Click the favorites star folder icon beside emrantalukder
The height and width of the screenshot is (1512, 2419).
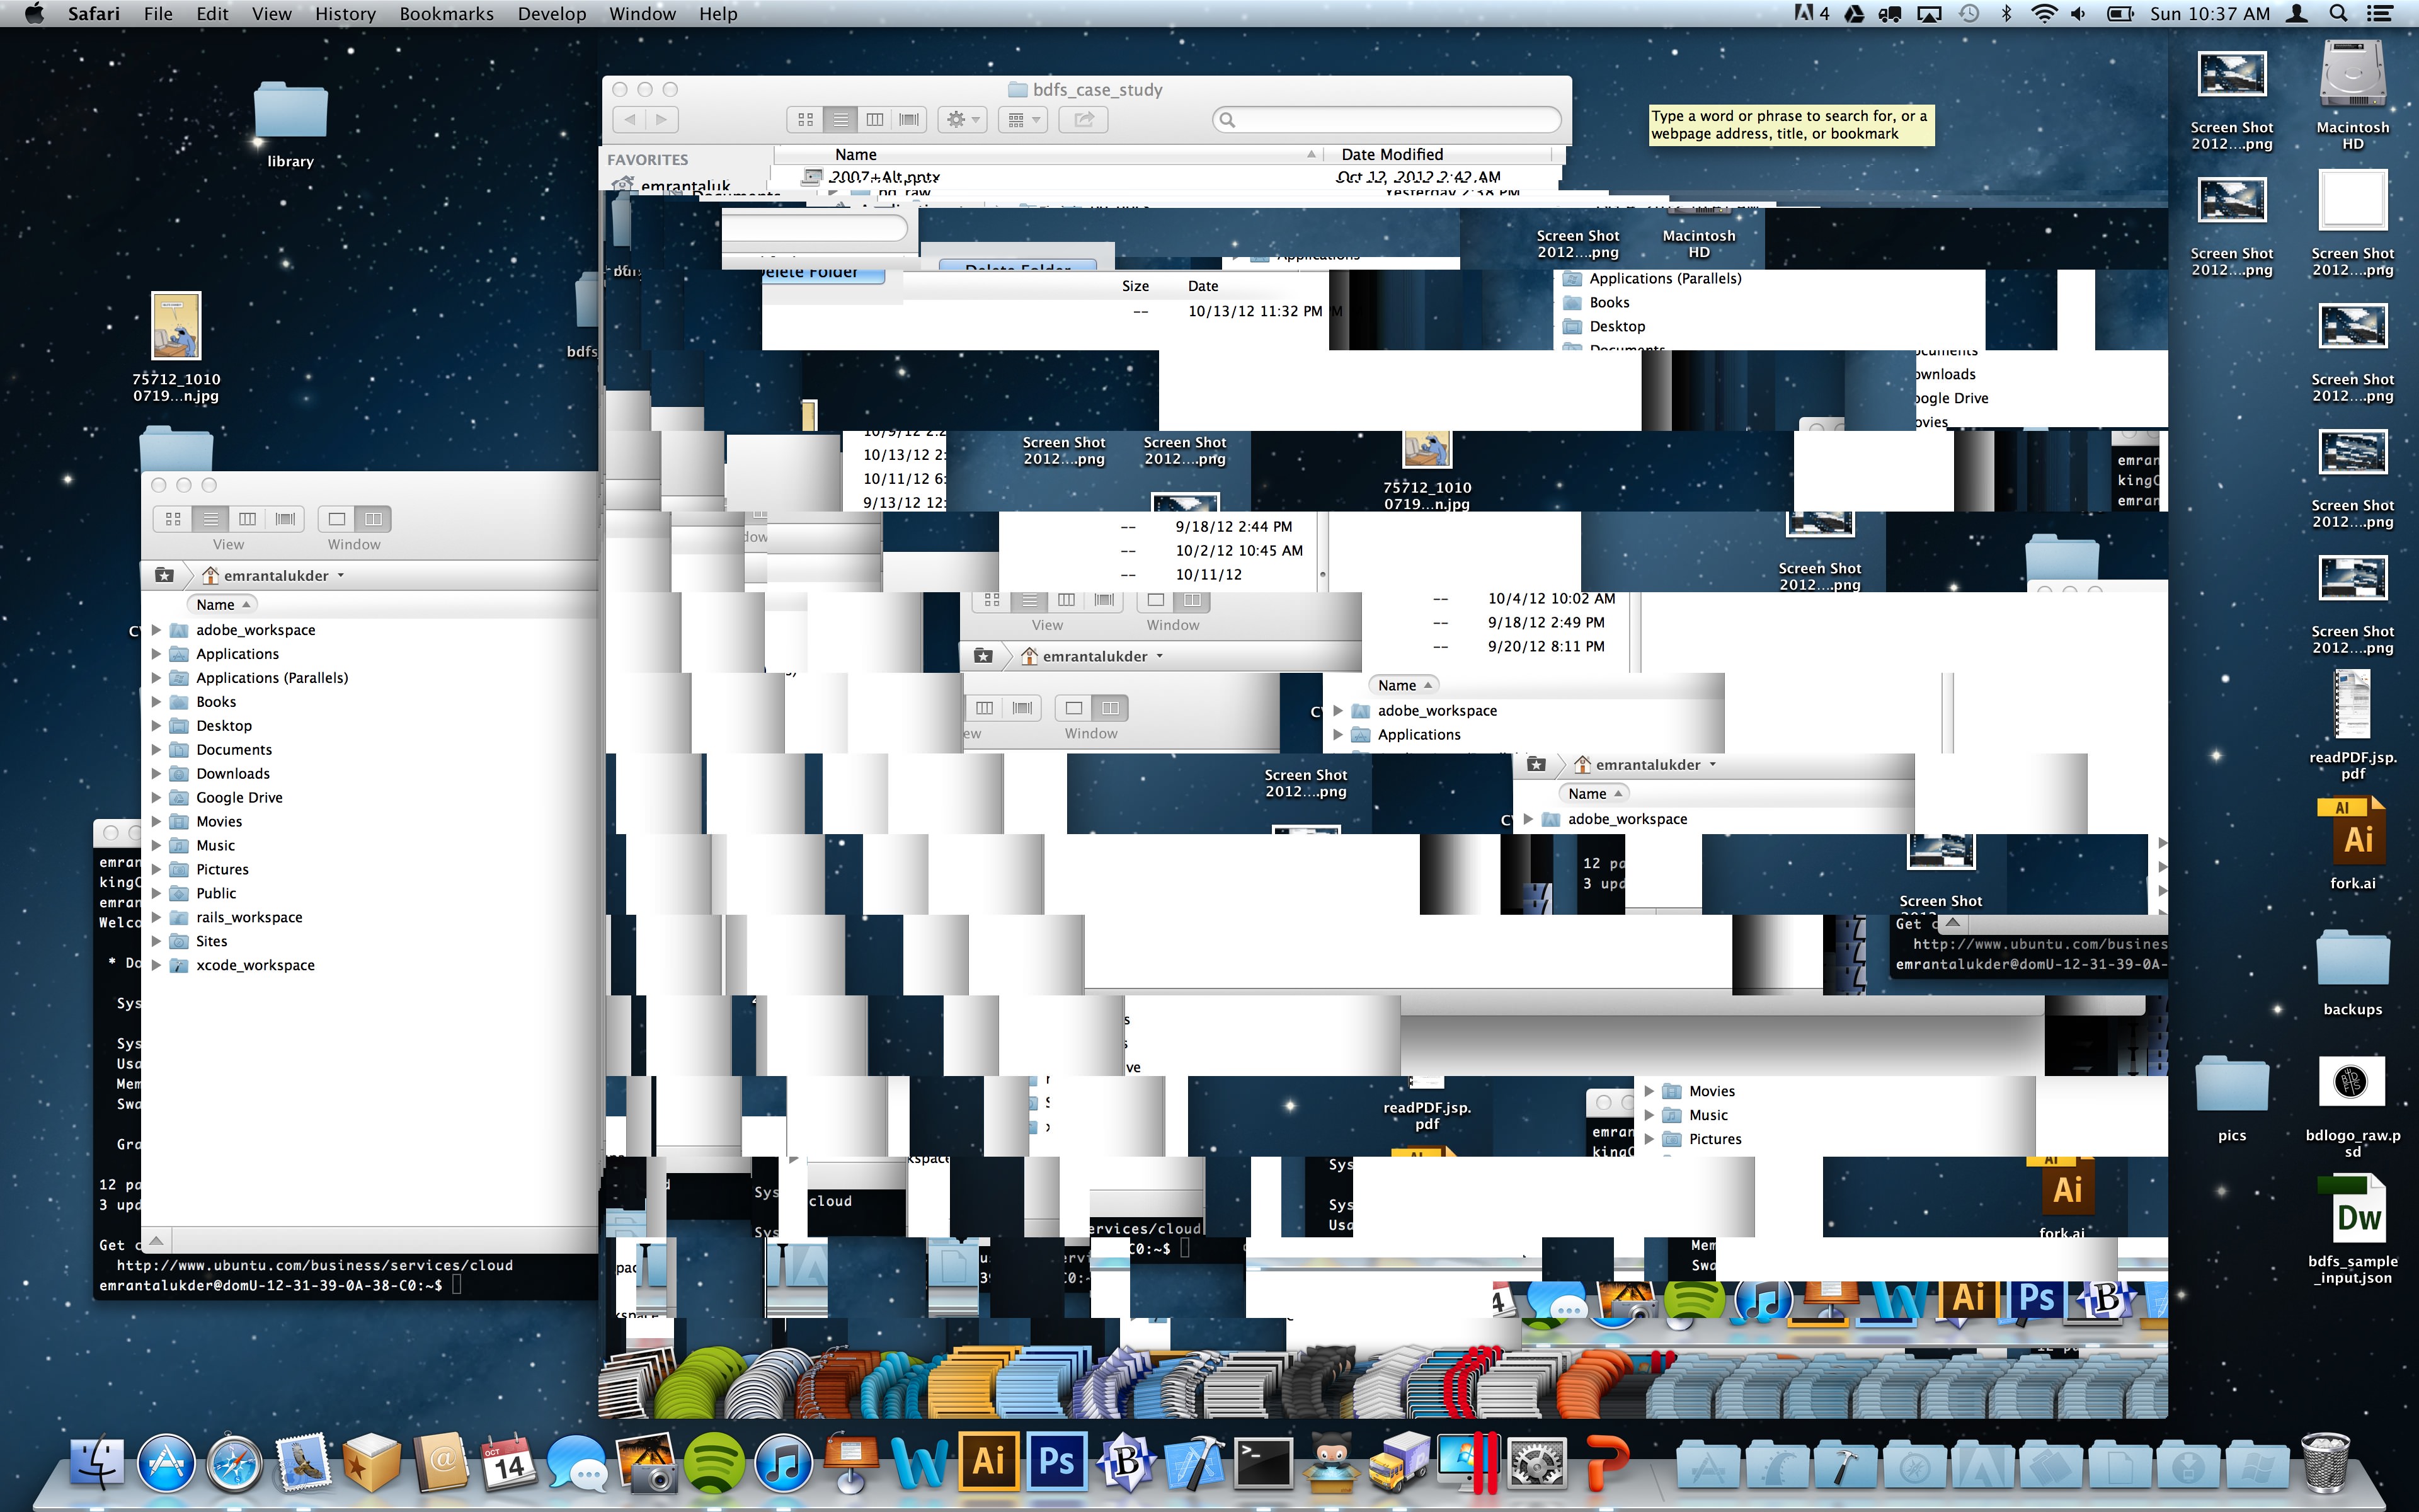tap(165, 575)
